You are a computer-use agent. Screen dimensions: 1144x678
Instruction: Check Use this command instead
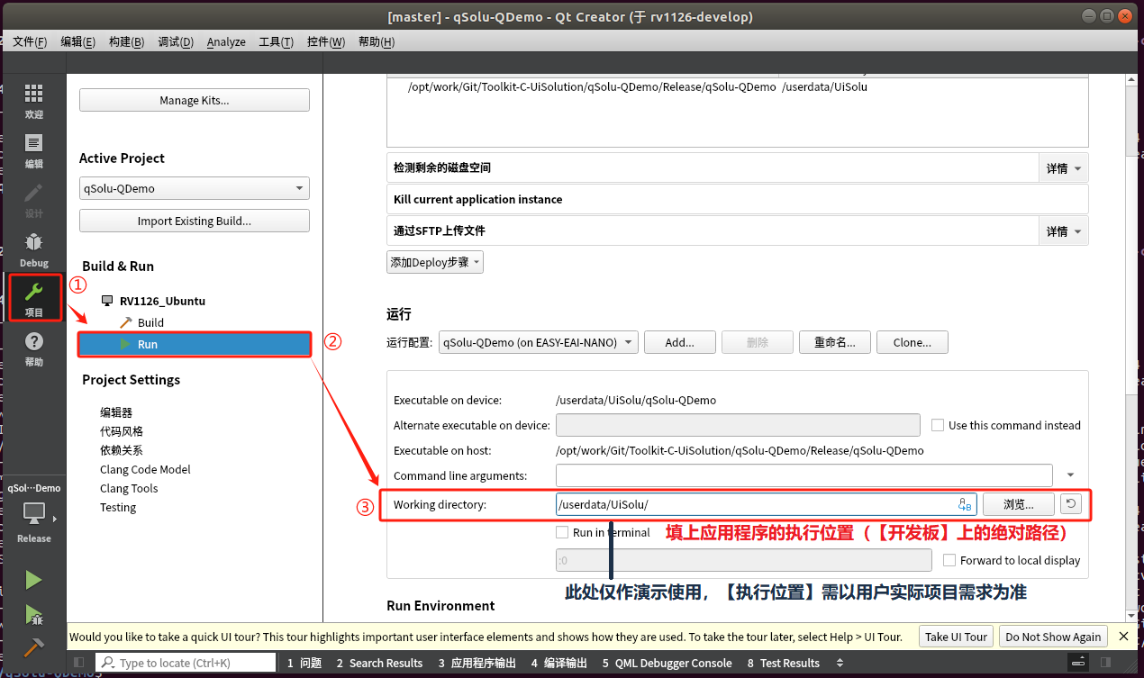pos(938,425)
